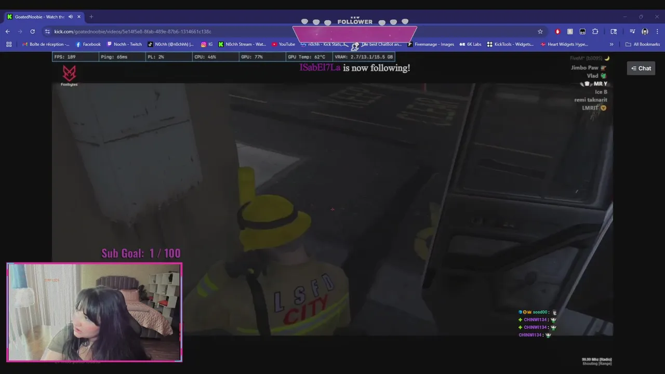
Task: Open the Nochh - Twitch bookmark
Action: [124, 44]
